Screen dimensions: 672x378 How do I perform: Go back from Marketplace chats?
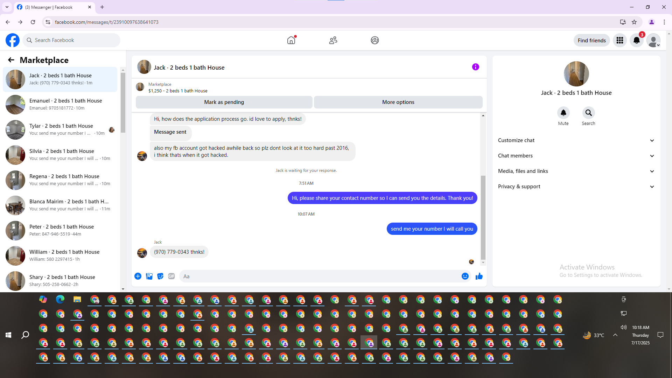[x=11, y=60]
